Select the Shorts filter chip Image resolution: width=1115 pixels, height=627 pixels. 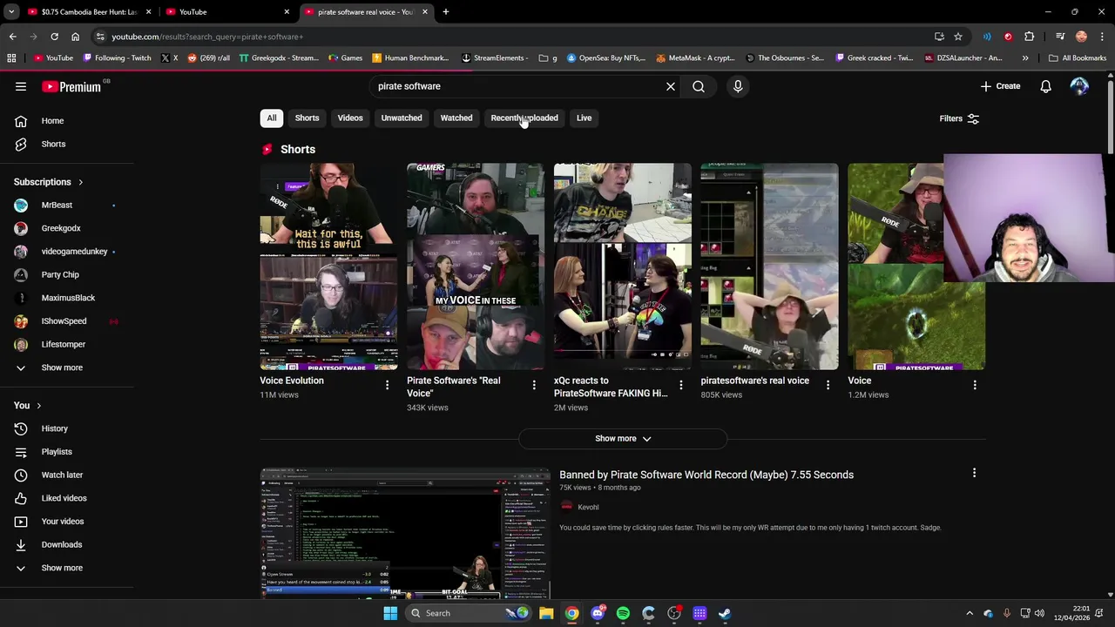[x=307, y=118]
